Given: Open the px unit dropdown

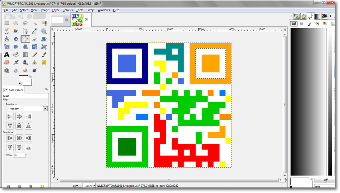Looking at the screenshot, I should 77,186.
